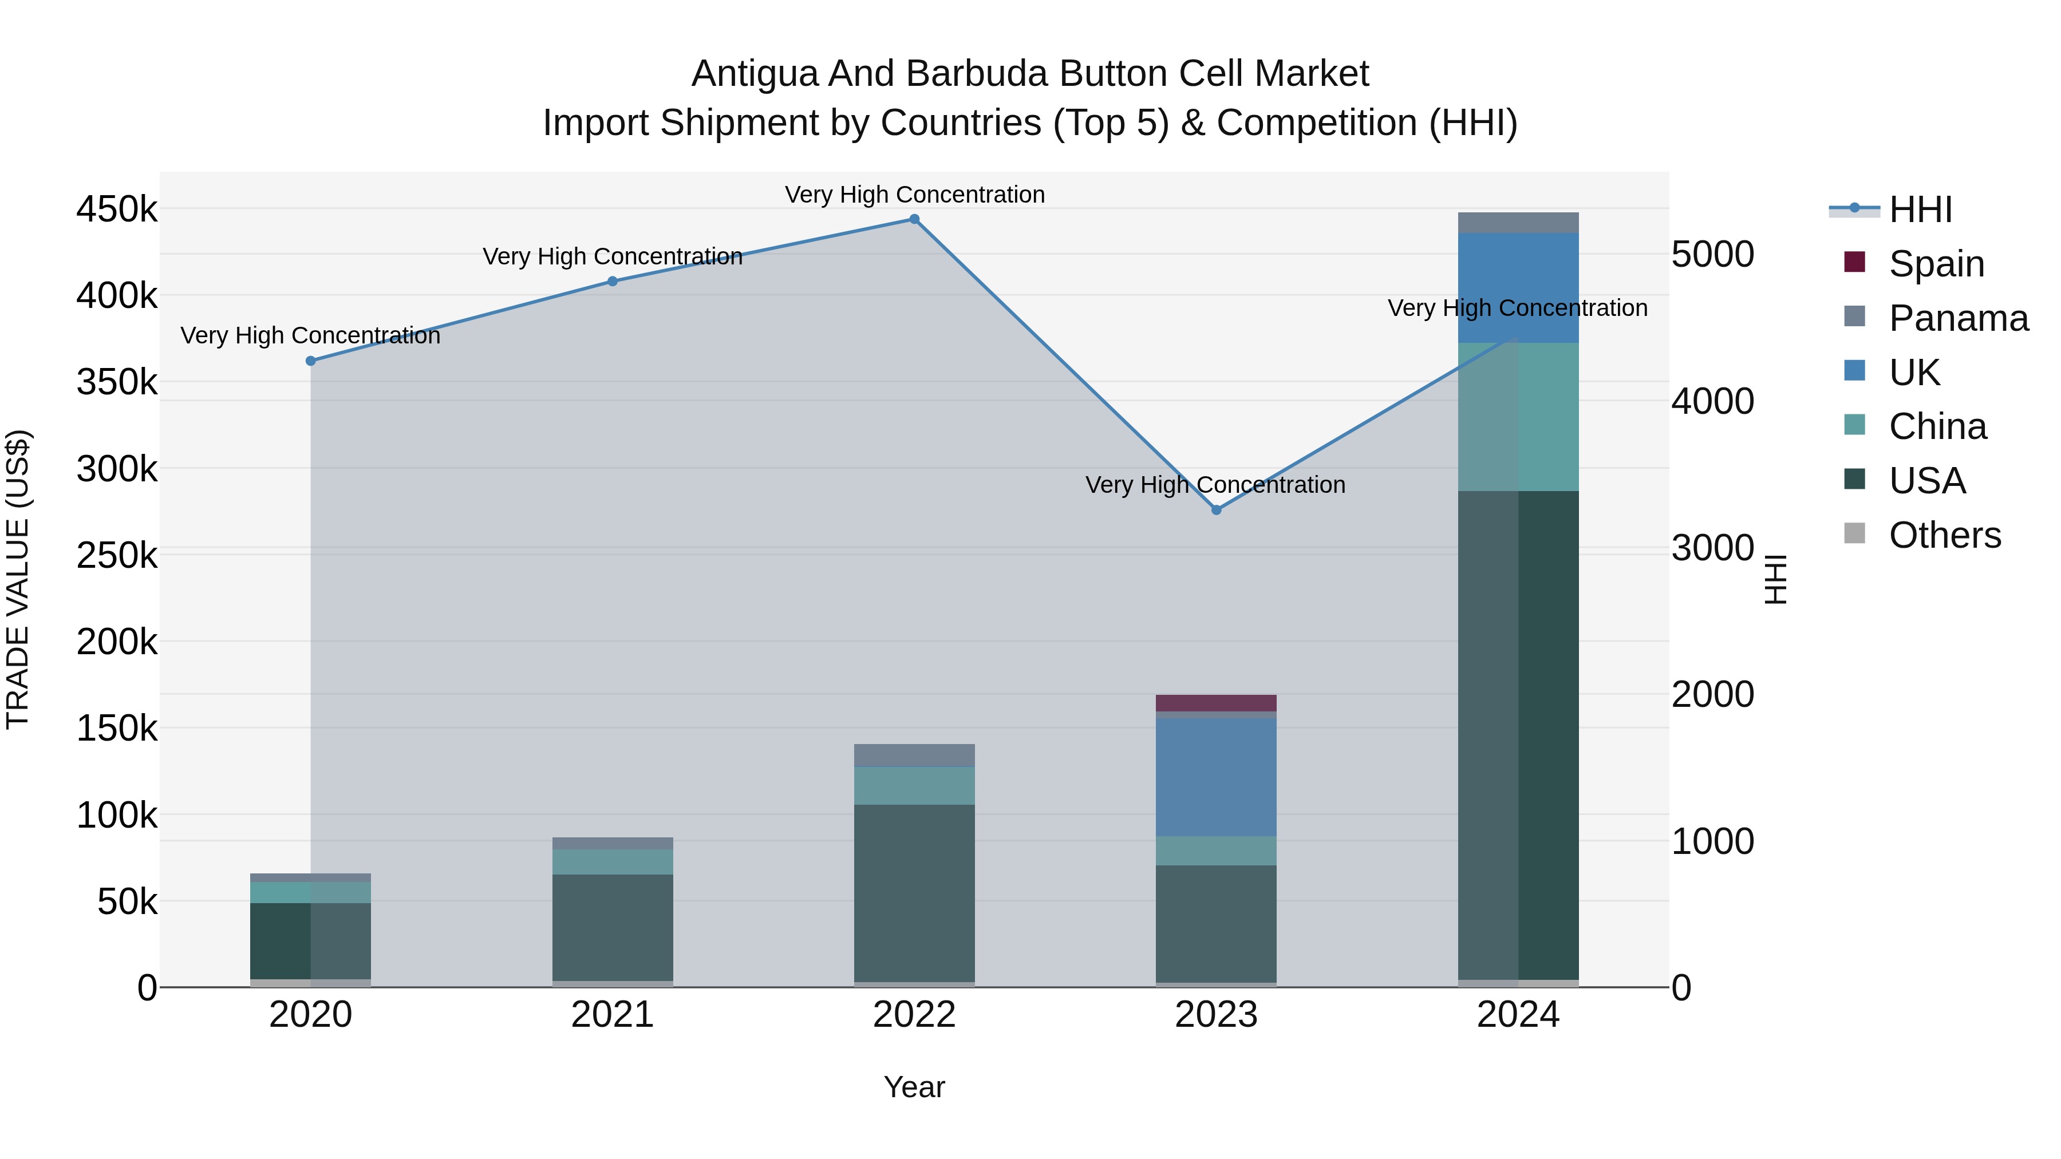Click the USA segment of 2024 bar

point(1518,735)
